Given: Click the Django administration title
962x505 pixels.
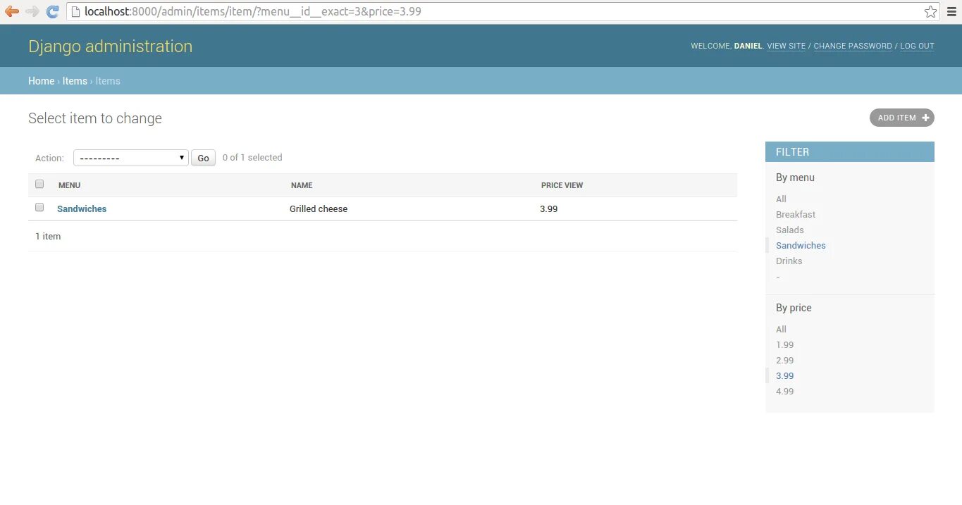Looking at the screenshot, I should click(x=110, y=46).
